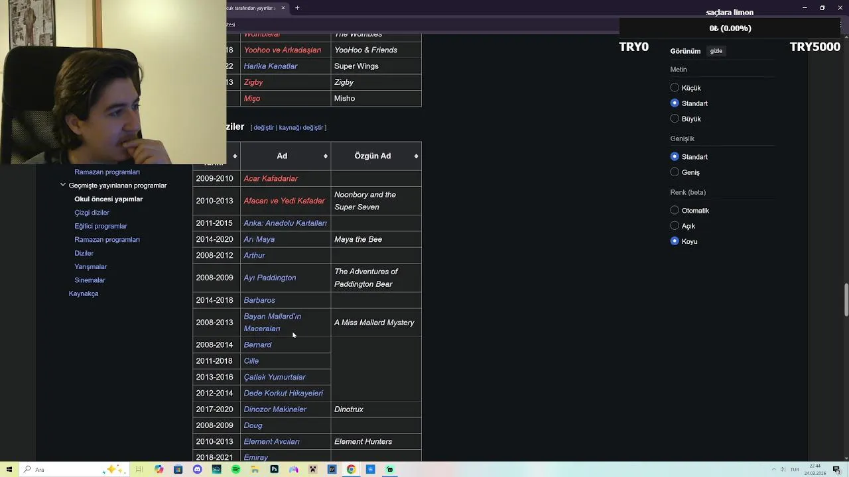The width and height of the screenshot is (849, 477).
Task: Open the Barbaros link
Action: pyautogui.click(x=259, y=300)
